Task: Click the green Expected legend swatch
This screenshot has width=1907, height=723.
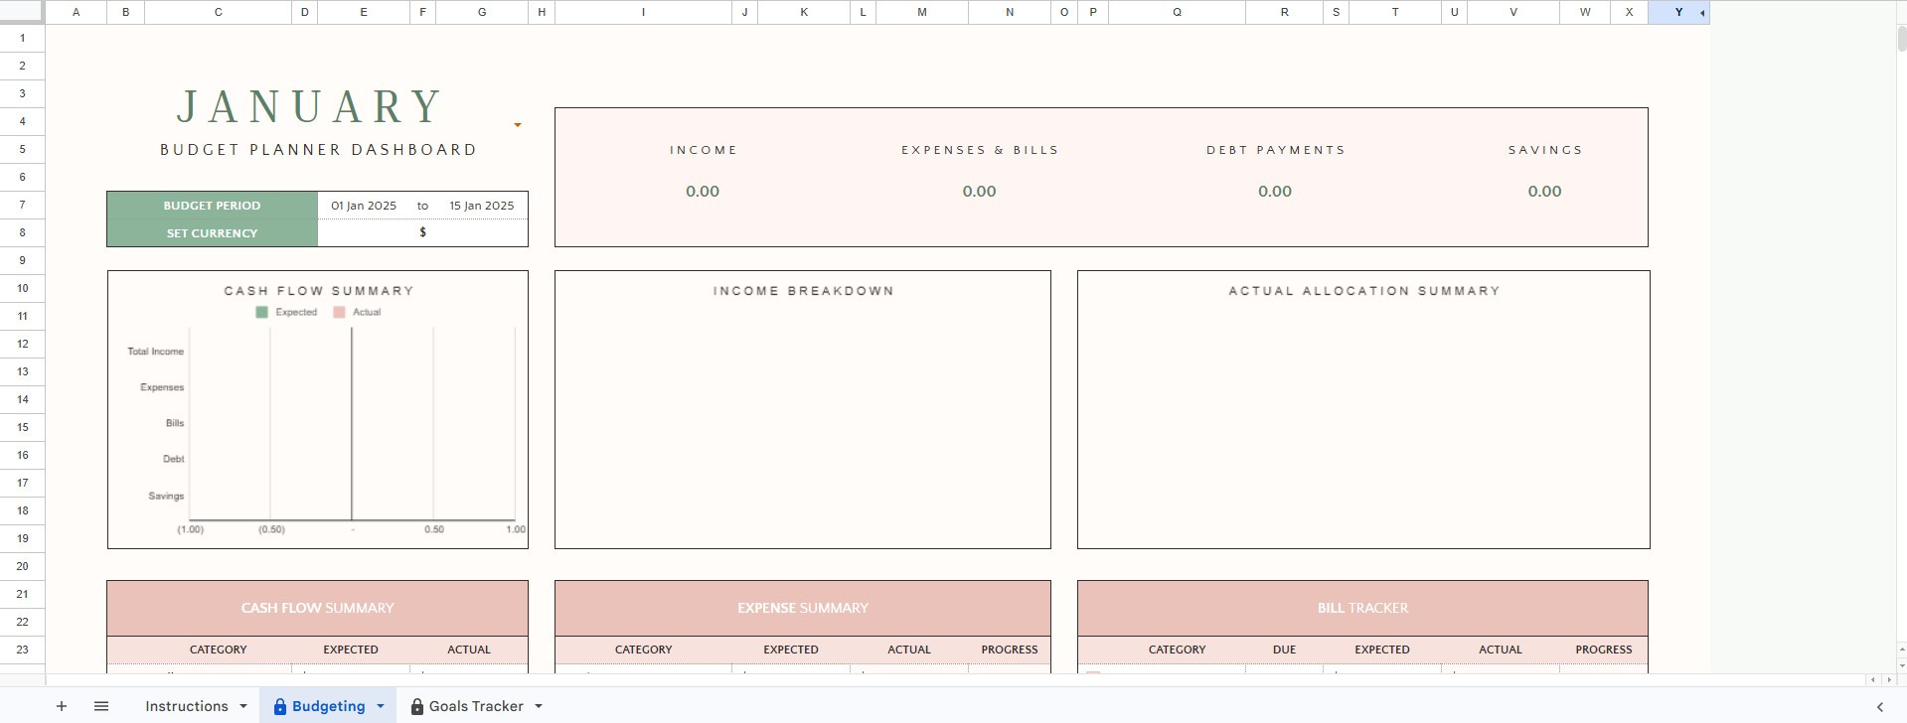Action: pos(262,312)
